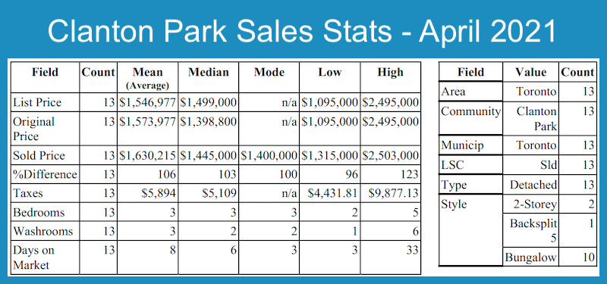Click the Taxes high value $9,877.13
The width and height of the screenshot is (607, 284).
393,193
